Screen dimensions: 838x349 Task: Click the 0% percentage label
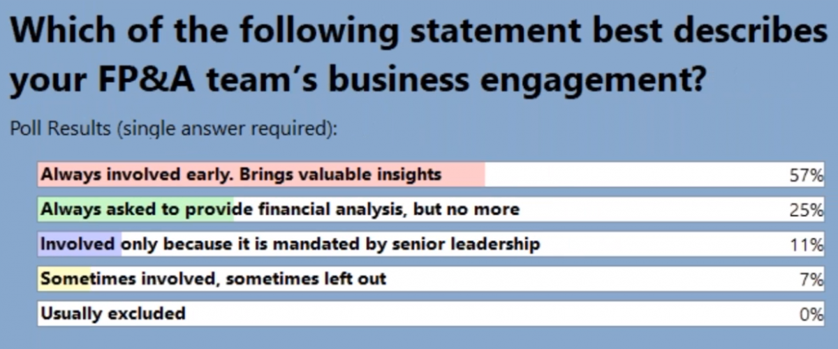[x=812, y=315]
